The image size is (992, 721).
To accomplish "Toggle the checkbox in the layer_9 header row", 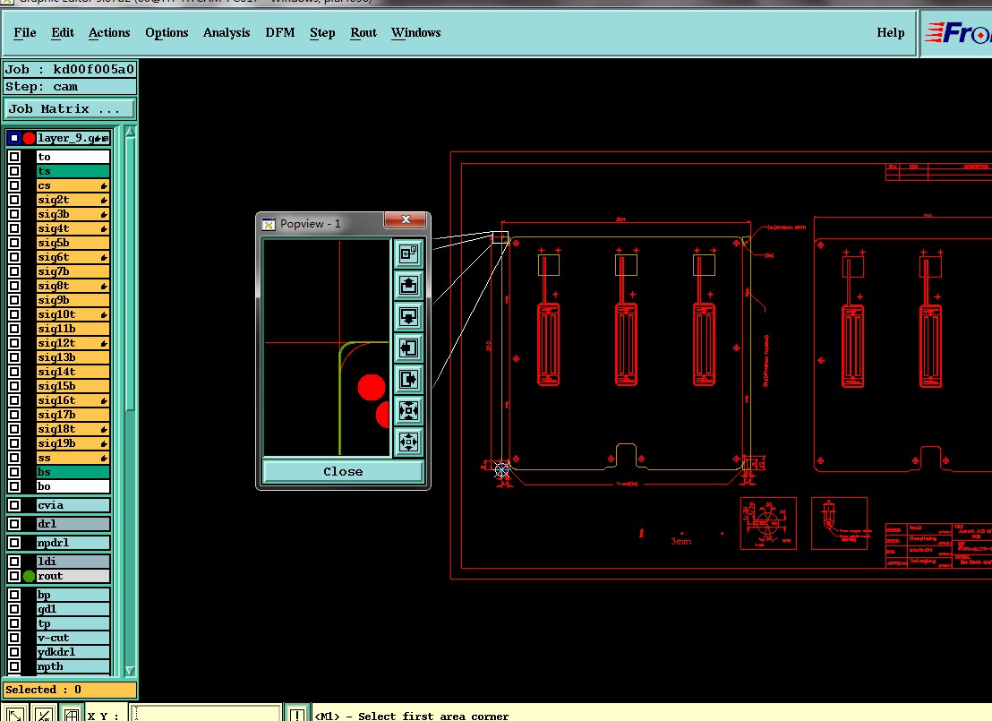I will (x=14, y=137).
